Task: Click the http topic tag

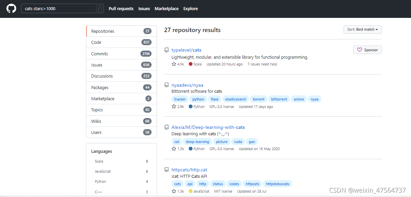Action: (203, 184)
